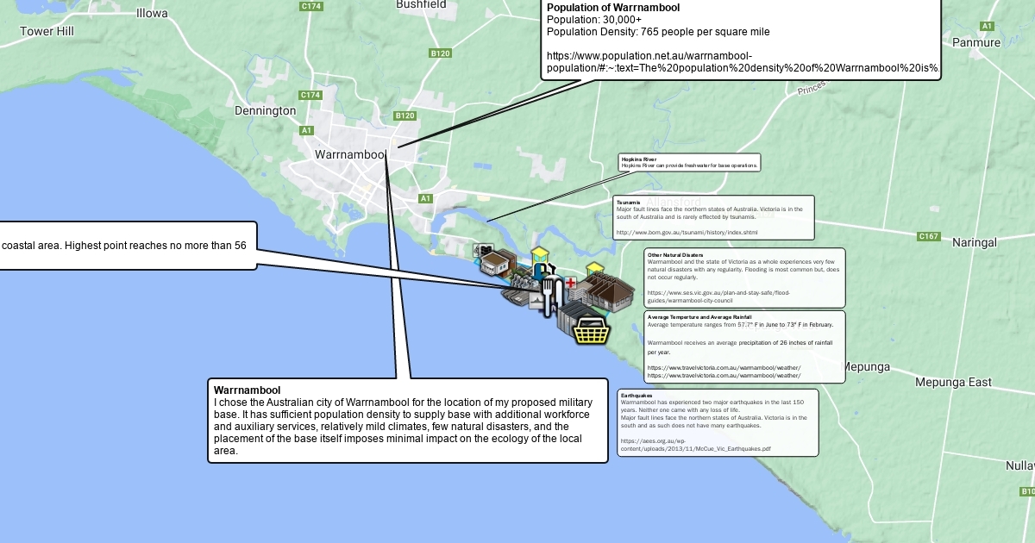Open the ses.vic.gov.au flood guides link
The image size is (1035, 543).
[718, 296]
